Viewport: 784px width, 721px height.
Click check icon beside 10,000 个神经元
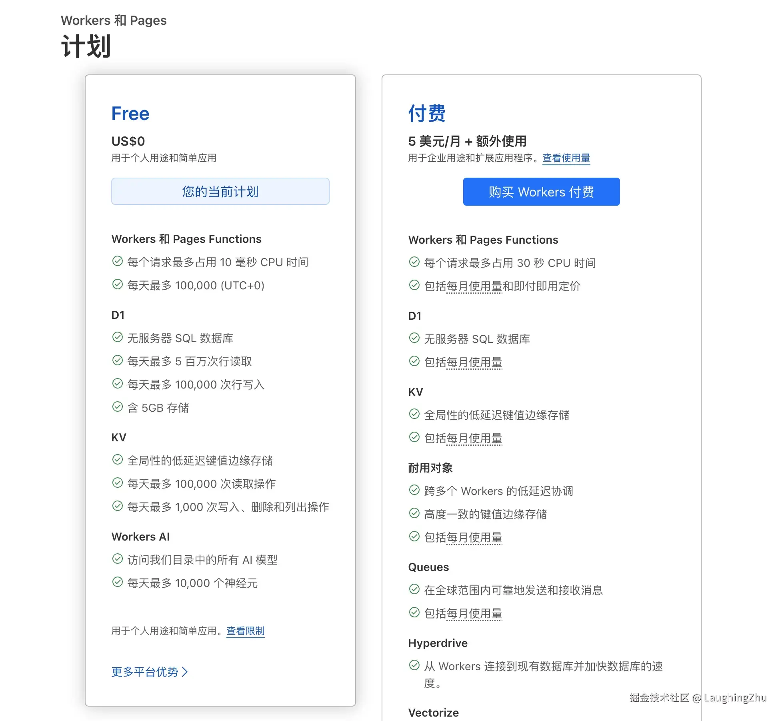pos(118,582)
